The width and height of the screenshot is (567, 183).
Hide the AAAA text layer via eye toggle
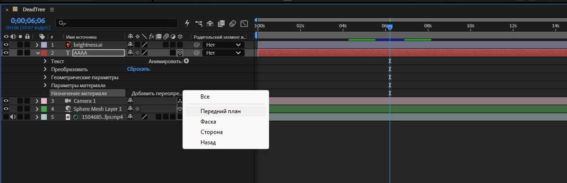click(x=6, y=53)
